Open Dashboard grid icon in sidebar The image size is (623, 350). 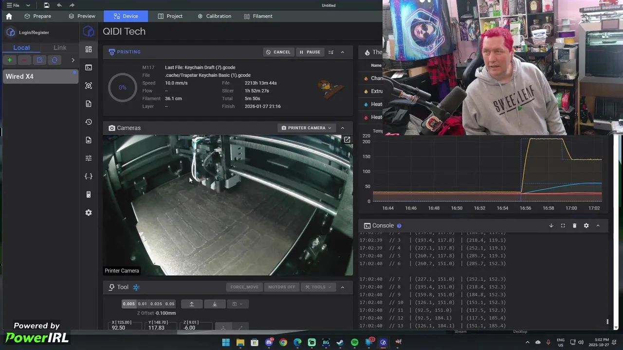pyautogui.click(x=89, y=49)
